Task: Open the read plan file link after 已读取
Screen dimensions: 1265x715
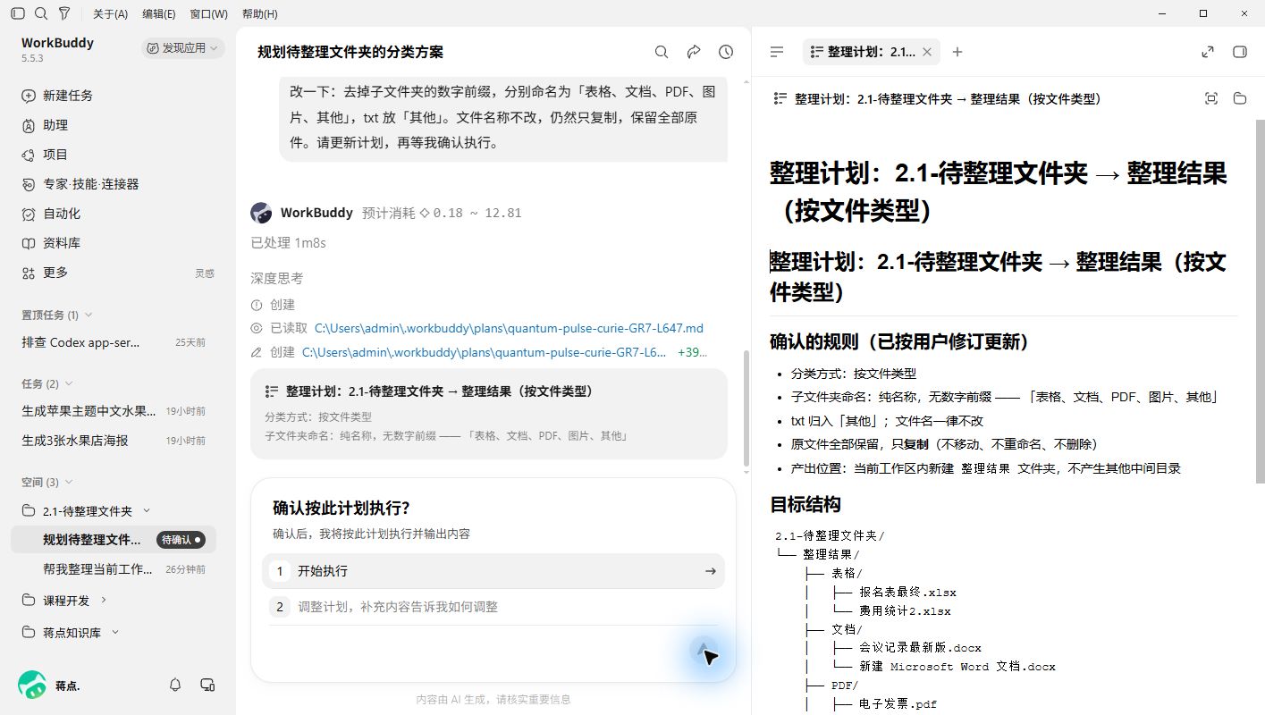Action: 509,328
